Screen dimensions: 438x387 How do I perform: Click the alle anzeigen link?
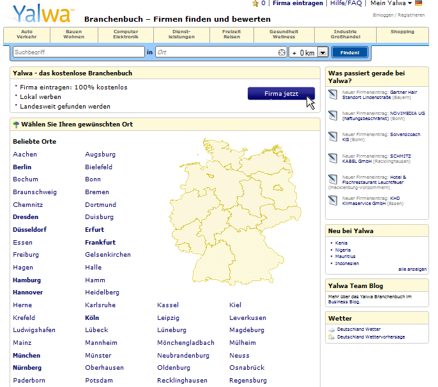pyautogui.click(x=412, y=269)
